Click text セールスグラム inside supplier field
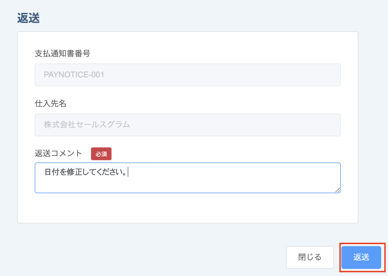The image size is (388, 276). [103, 125]
